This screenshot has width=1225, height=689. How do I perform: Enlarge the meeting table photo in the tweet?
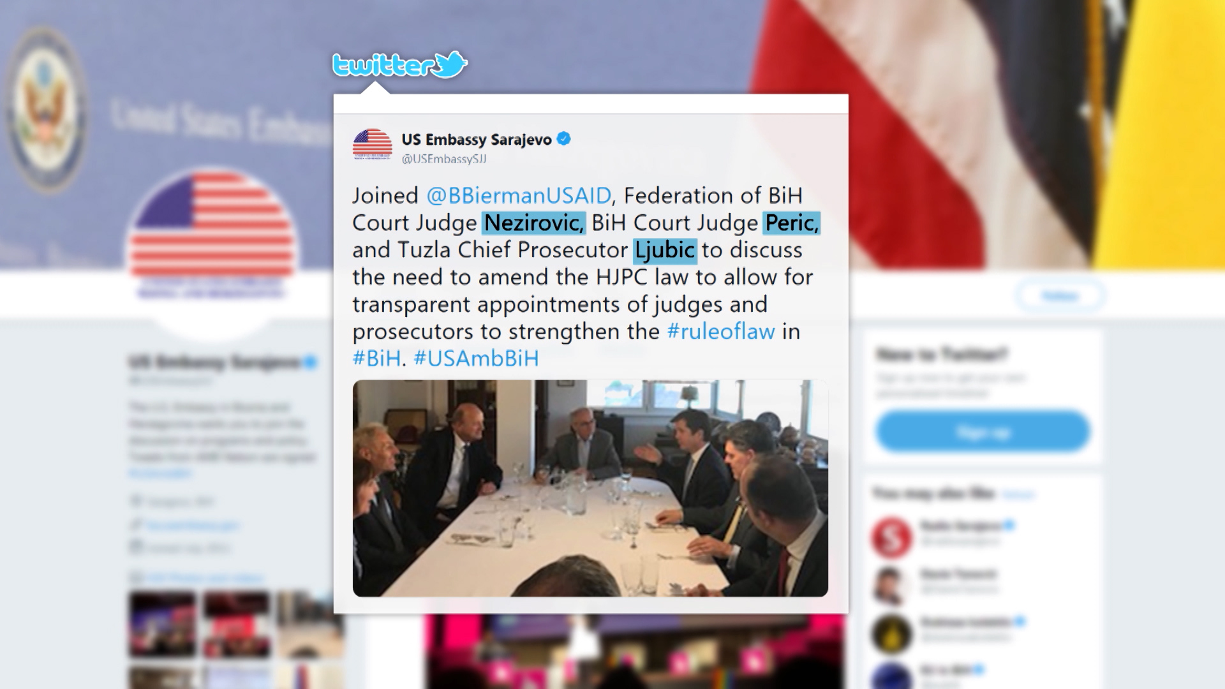[590, 488]
